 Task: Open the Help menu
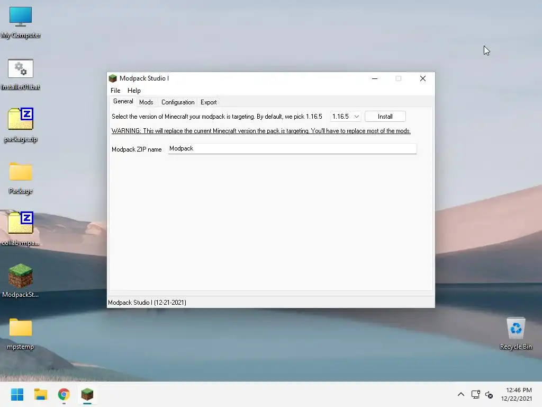pos(134,90)
